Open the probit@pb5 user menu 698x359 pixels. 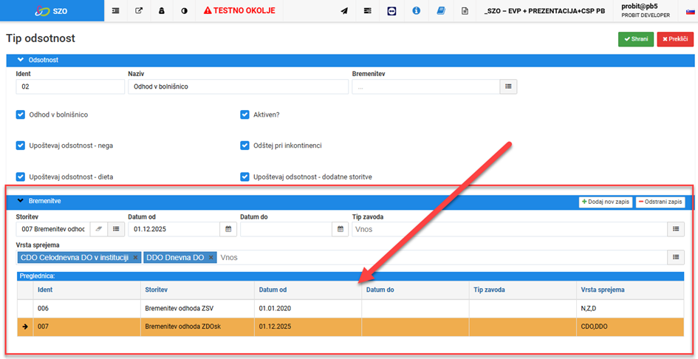click(x=646, y=10)
